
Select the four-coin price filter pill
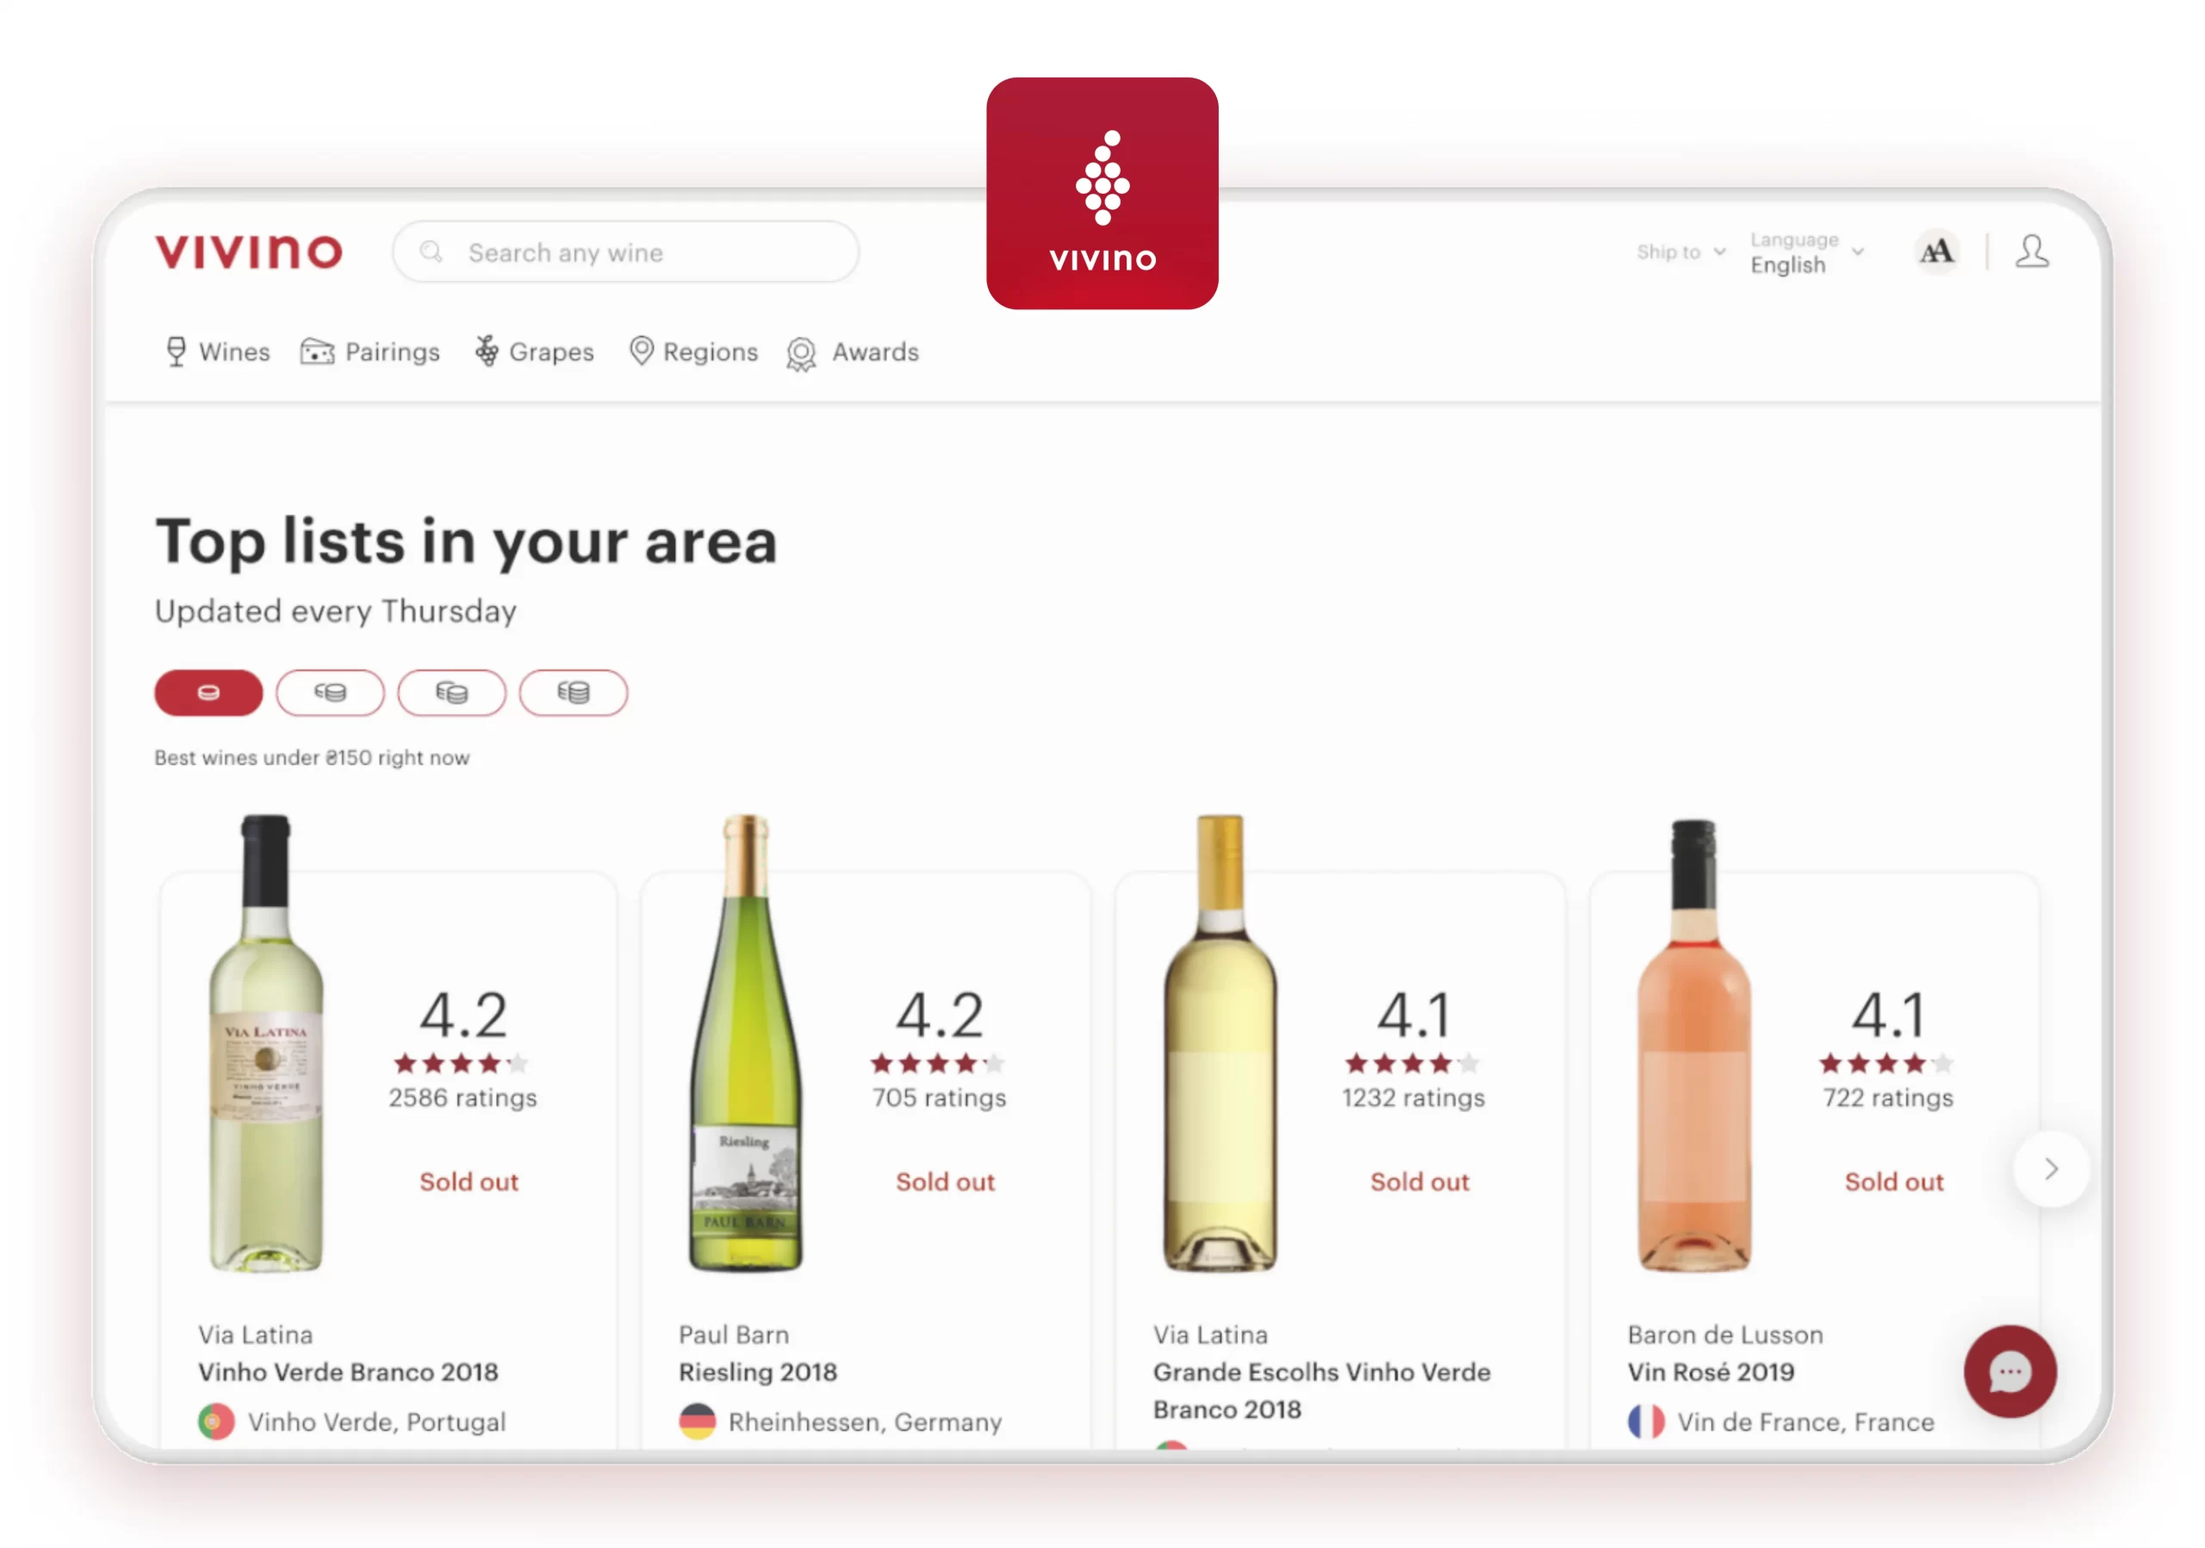click(574, 693)
